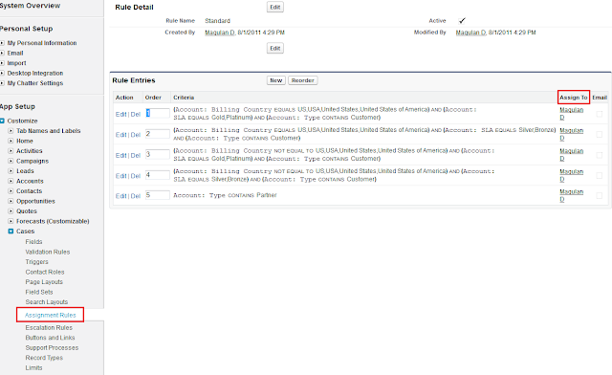This screenshot has height=375, width=612.
Task: Open the Modified By Magulan D. link
Action: 471,33
